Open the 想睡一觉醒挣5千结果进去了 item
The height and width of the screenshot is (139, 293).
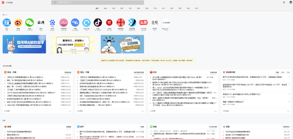(233, 102)
